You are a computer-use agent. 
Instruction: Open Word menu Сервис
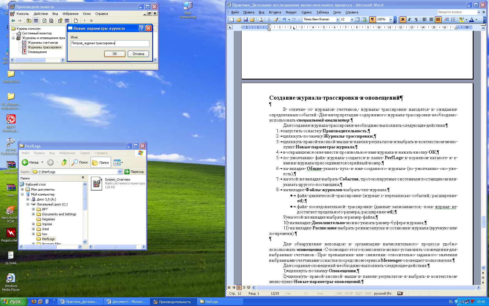306,12
